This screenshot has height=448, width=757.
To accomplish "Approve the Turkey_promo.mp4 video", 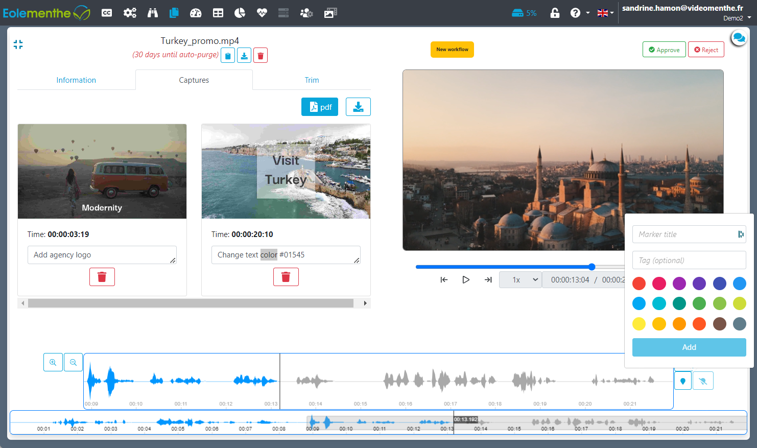I will (x=664, y=49).
